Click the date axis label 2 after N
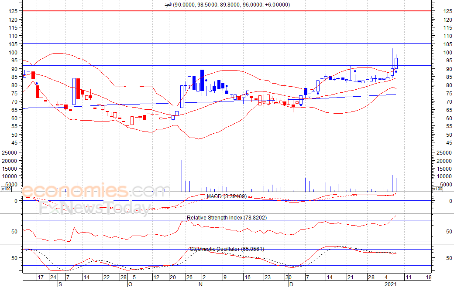Viewport: 454px width, 287px height. tap(204, 277)
